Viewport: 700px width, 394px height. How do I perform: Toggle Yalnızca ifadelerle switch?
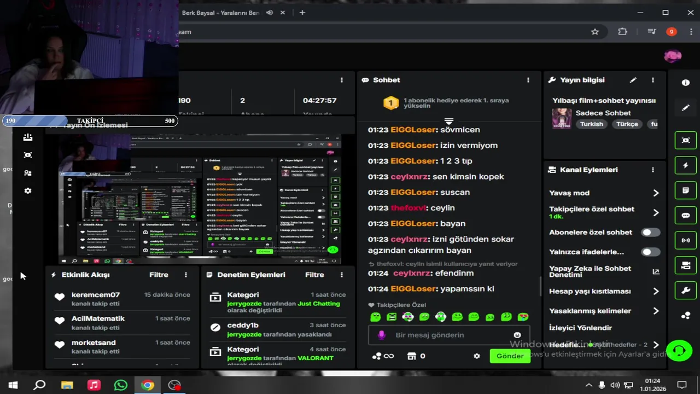click(650, 252)
